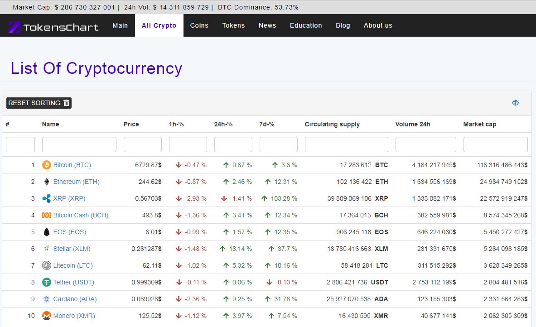Image resolution: width=536 pixels, height=327 pixels.
Task: Click Tether volume 2 753 112 199$
Action: click(434, 282)
